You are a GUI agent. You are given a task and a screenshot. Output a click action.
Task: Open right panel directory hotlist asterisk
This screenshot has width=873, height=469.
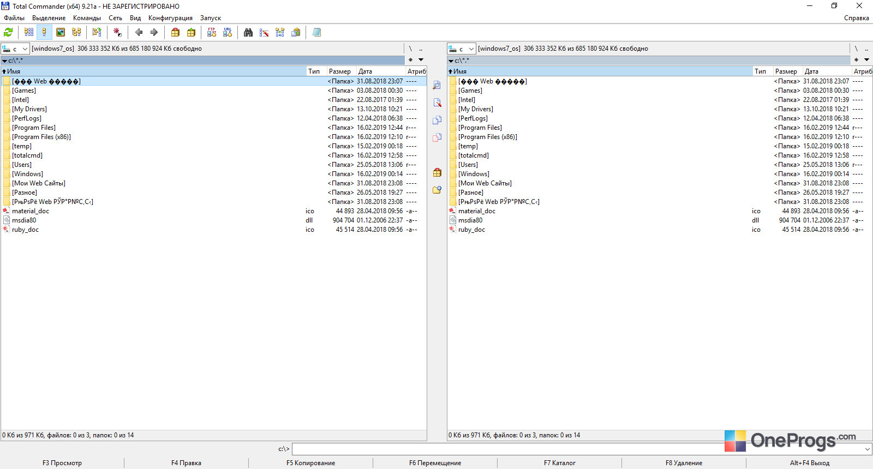856,60
